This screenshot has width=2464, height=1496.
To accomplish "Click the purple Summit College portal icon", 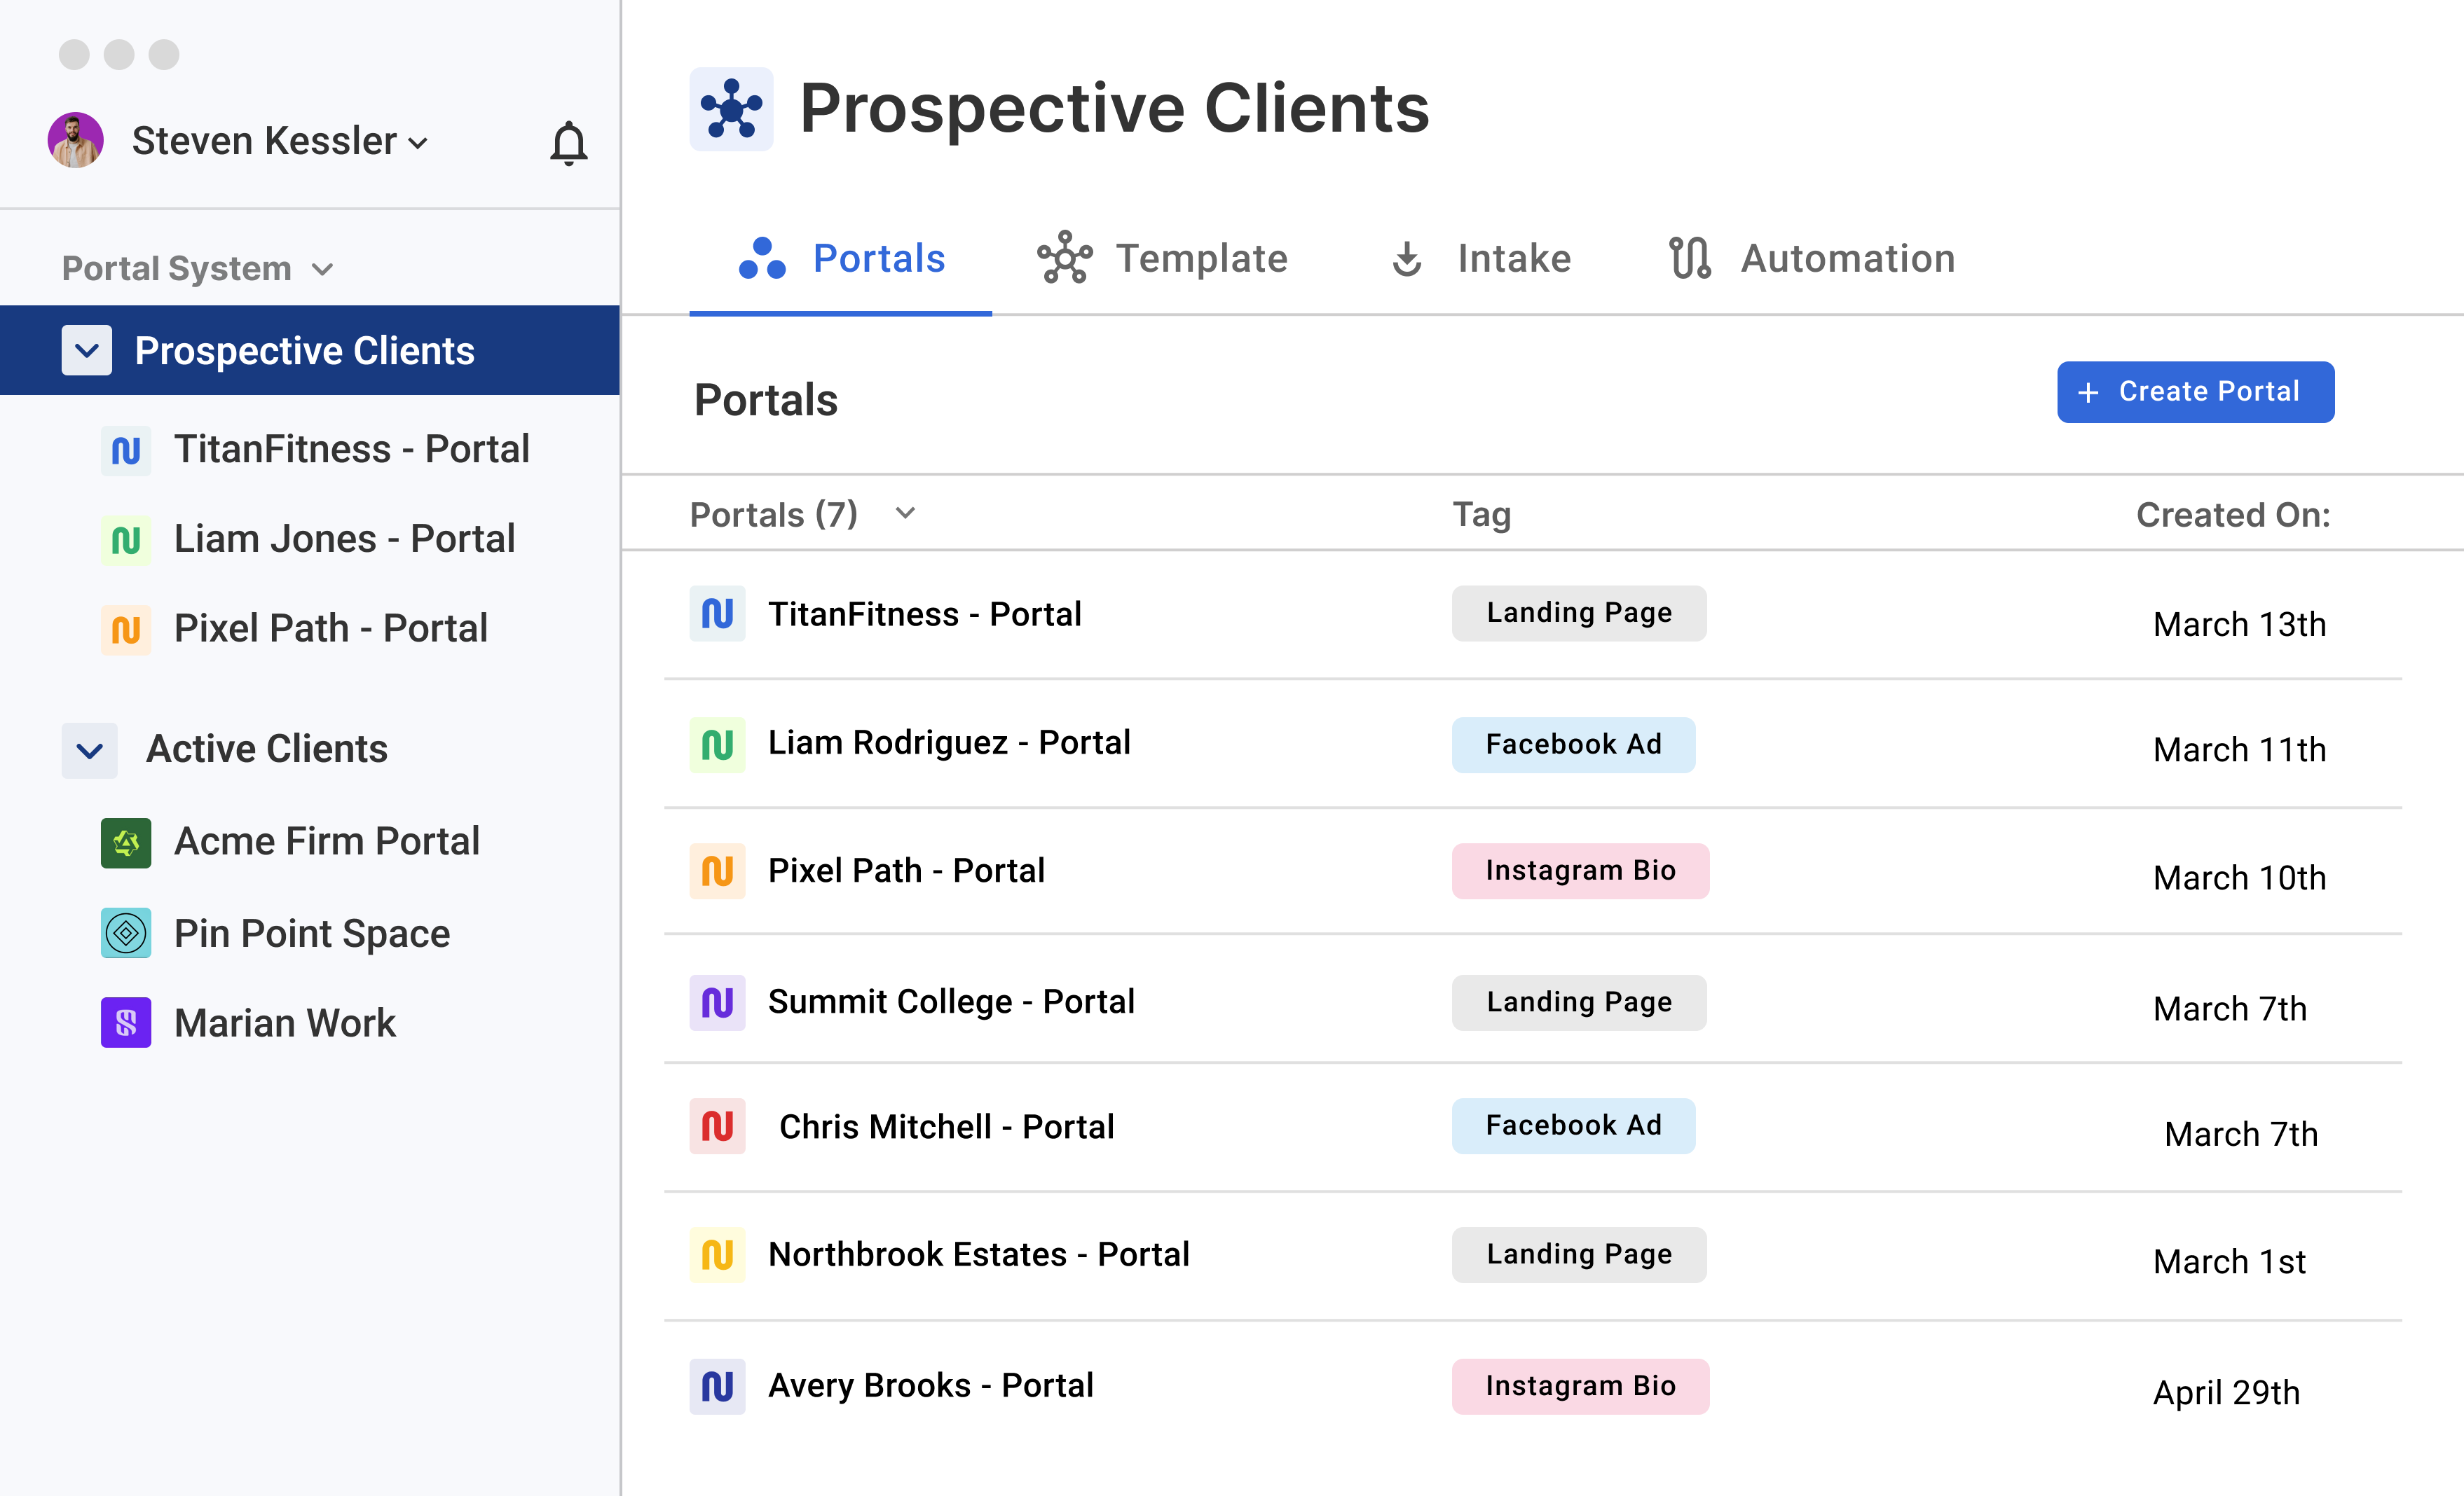I will pyautogui.click(x=717, y=1002).
